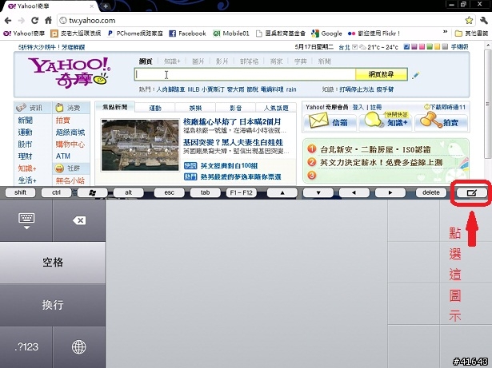Open the Google bookmark
The height and width of the screenshot is (368, 492).
click(x=326, y=34)
